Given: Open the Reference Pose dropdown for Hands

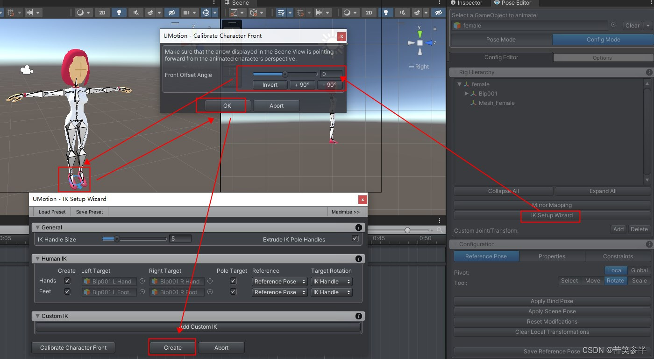Looking at the screenshot, I should point(279,281).
